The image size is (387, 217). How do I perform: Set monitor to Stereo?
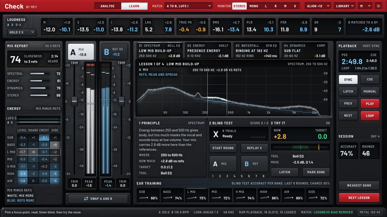[239, 6]
